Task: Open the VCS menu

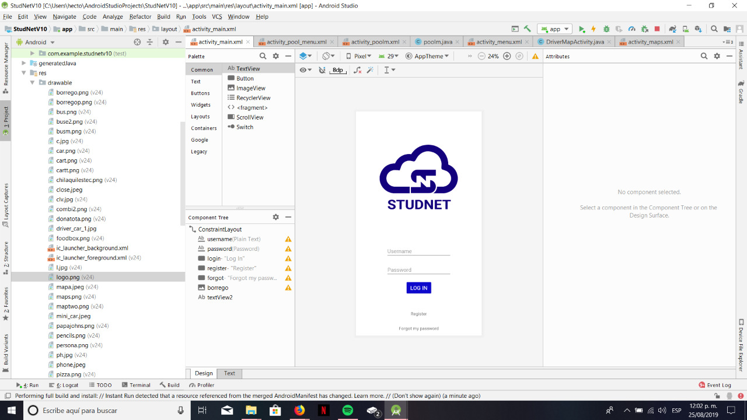Action: pos(217,17)
